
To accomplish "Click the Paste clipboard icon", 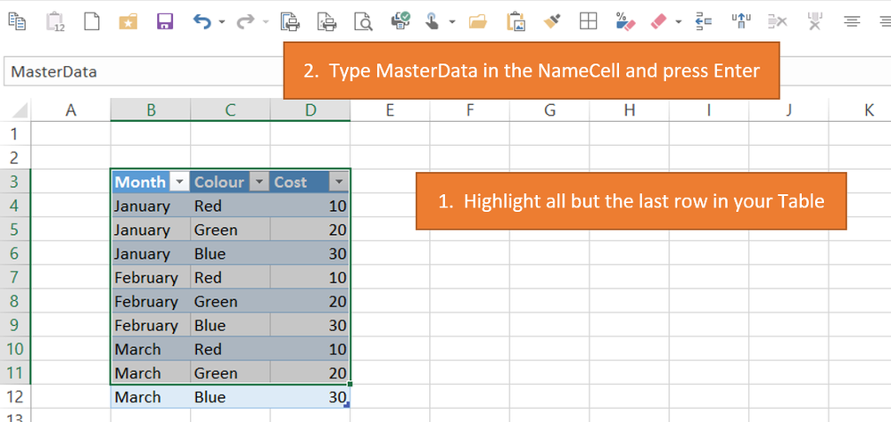I will click(x=55, y=21).
